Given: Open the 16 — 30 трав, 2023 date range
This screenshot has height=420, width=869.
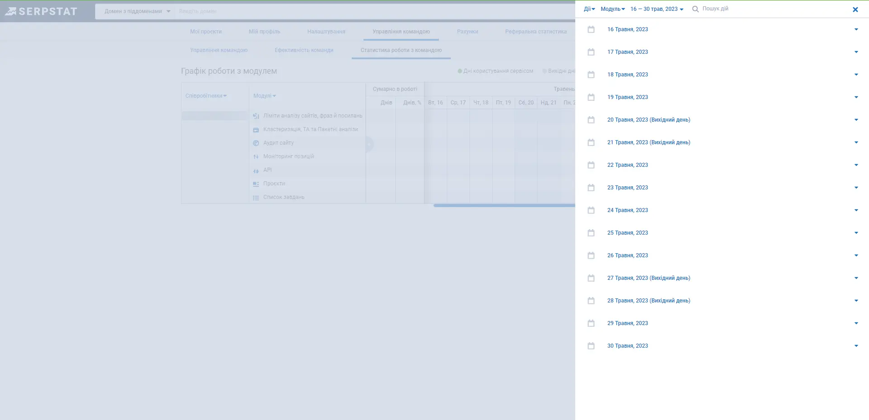Looking at the screenshot, I should [657, 9].
